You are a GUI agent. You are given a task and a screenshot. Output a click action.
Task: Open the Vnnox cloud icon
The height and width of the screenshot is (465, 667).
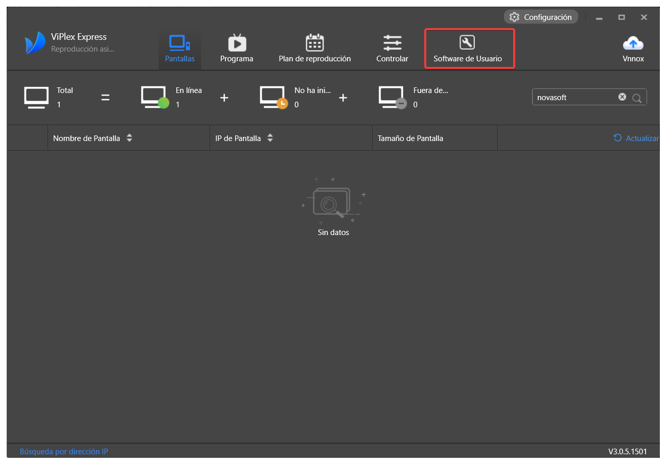pos(633,43)
